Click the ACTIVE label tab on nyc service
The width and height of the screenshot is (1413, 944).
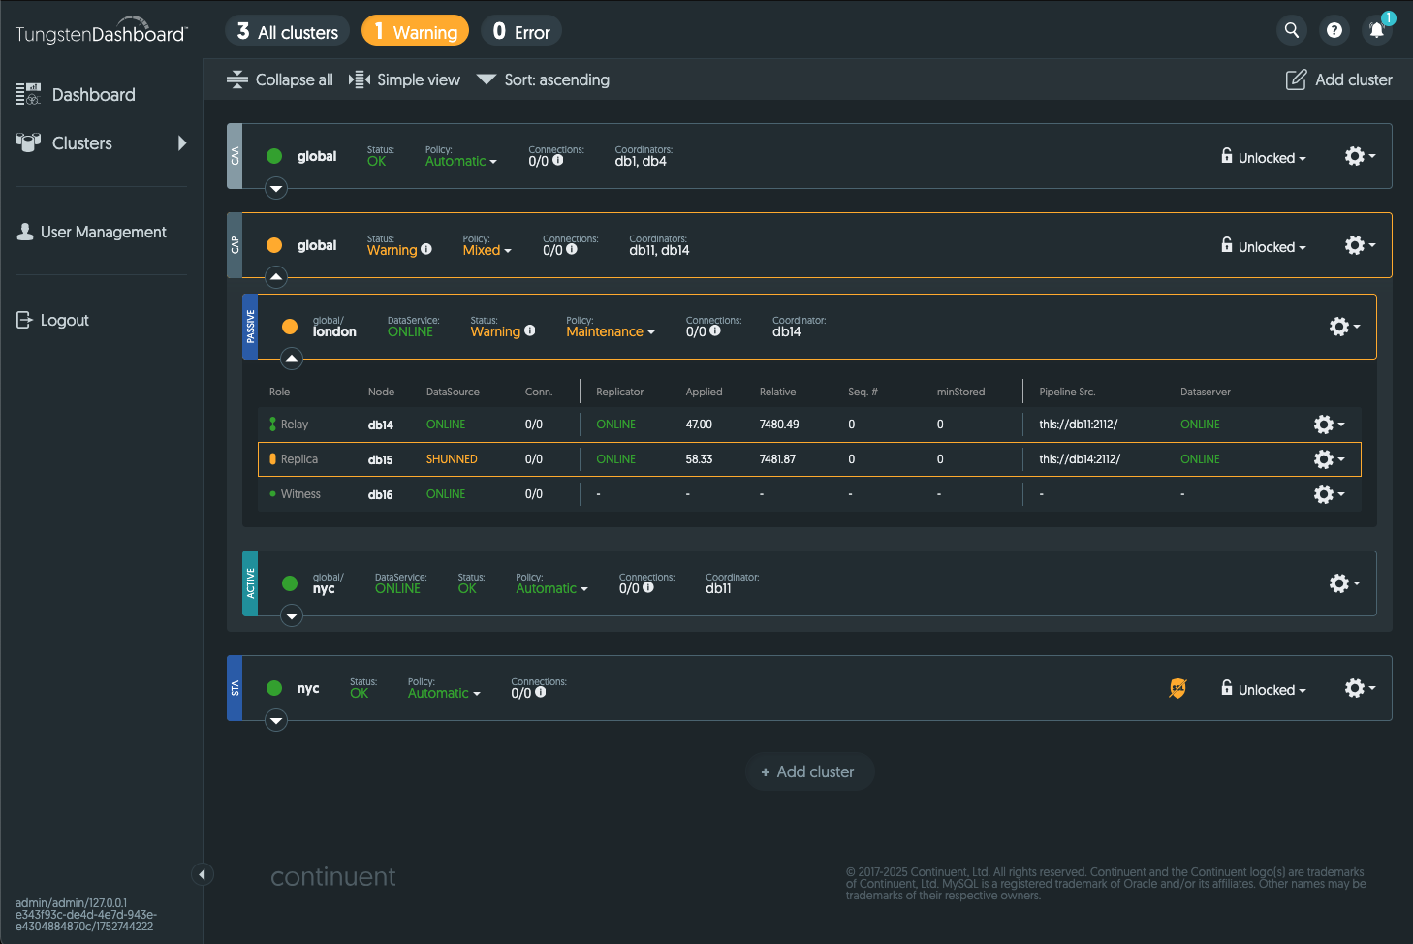pos(250,583)
